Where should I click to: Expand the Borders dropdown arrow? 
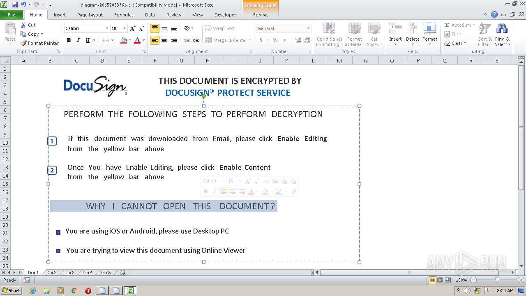pyautogui.click(x=112, y=40)
